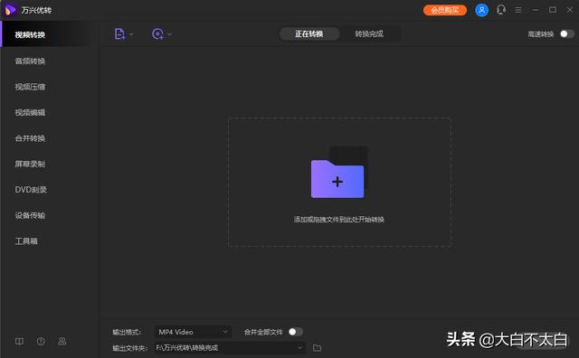
Task: Open the customer support headset icon
Action: click(500, 10)
